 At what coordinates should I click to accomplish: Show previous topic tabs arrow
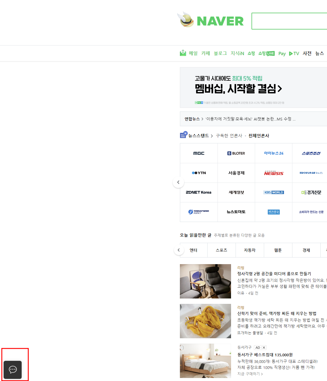point(179,250)
